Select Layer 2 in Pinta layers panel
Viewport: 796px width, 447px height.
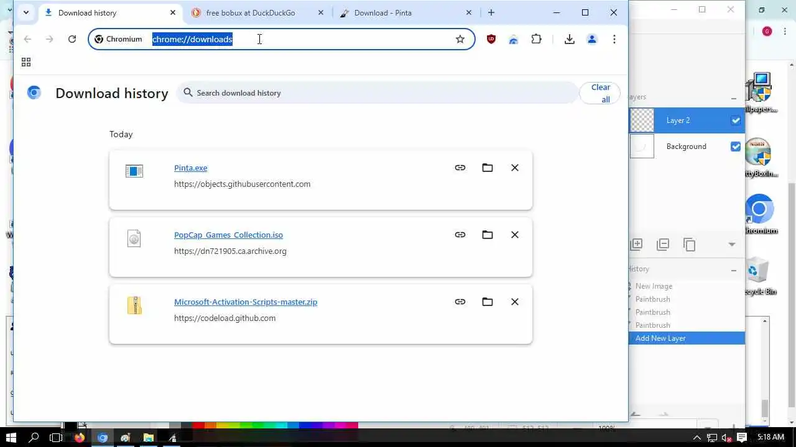(x=687, y=120)
